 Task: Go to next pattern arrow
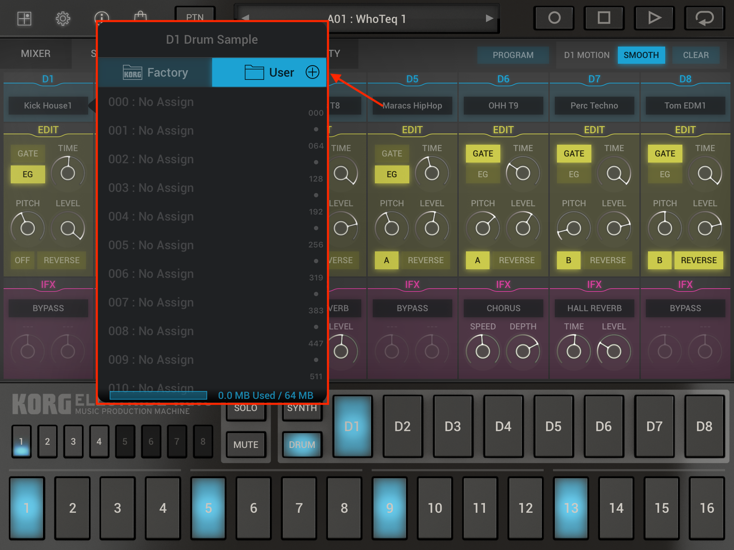pos(489,18)
